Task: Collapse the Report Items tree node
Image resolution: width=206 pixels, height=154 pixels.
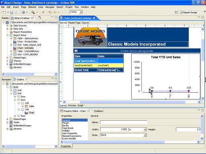Action: tap(7, 35)
